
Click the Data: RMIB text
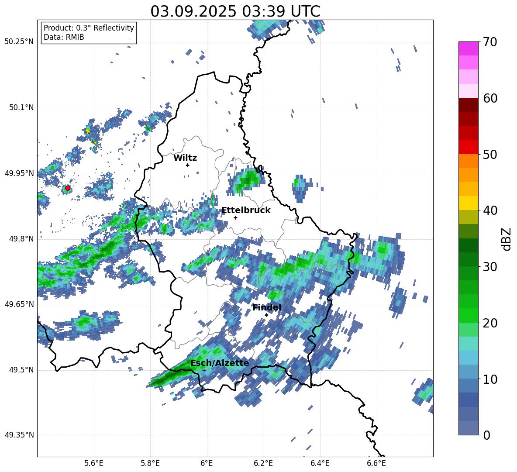pos(64,37)
